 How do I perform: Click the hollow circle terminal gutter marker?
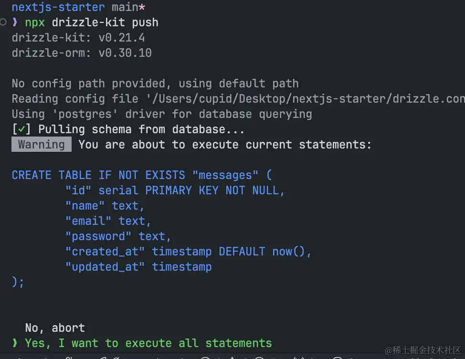[x=3, y=22]
